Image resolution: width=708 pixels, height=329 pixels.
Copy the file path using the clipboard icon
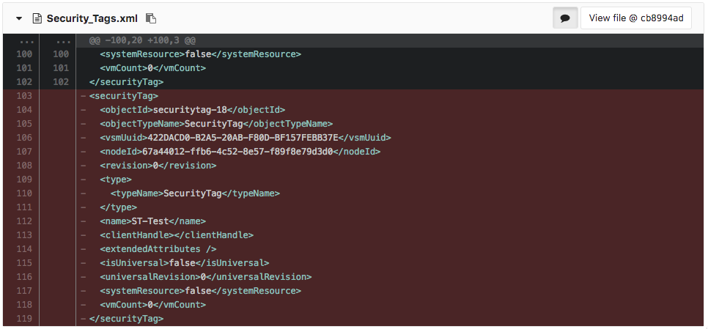pos(150,18)
